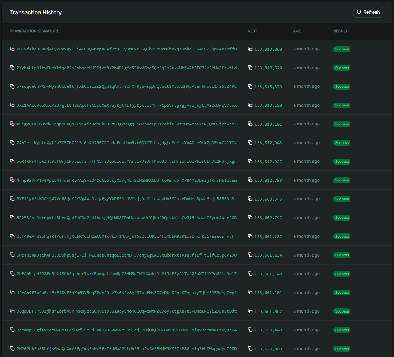
Task: Copy signature starting with 5oRfKWr4TpKZ4
Action: [12, 161]
